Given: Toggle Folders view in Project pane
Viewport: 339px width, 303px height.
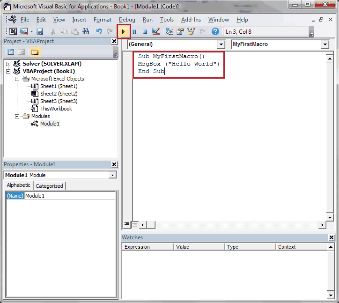Looking at the screenshot, I should tap(35, 52).
